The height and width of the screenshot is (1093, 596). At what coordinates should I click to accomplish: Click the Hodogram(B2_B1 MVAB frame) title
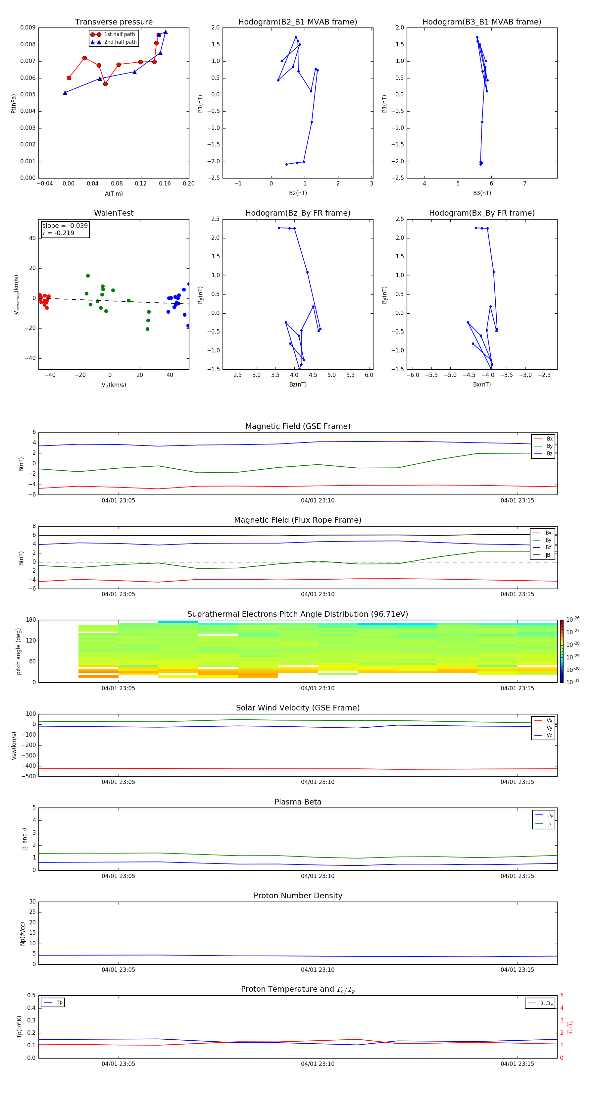pos(298,22)
